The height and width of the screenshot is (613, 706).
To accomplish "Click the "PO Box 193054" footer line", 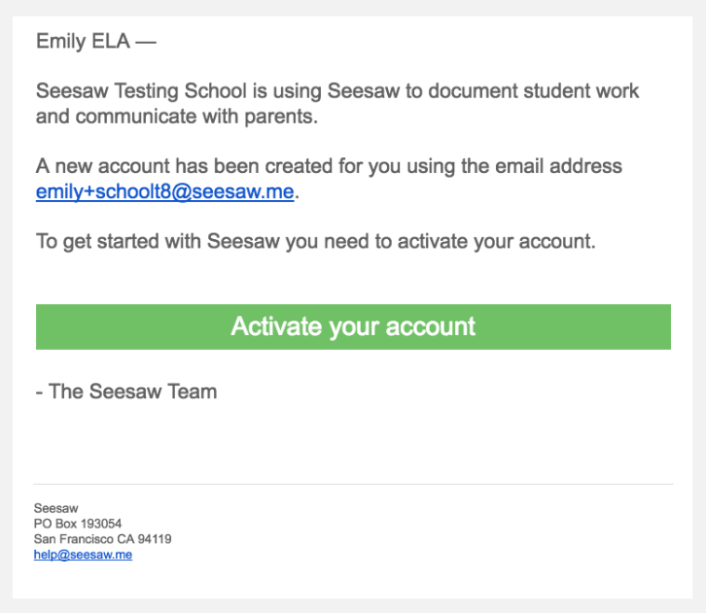I will click(x=78, y=524).
